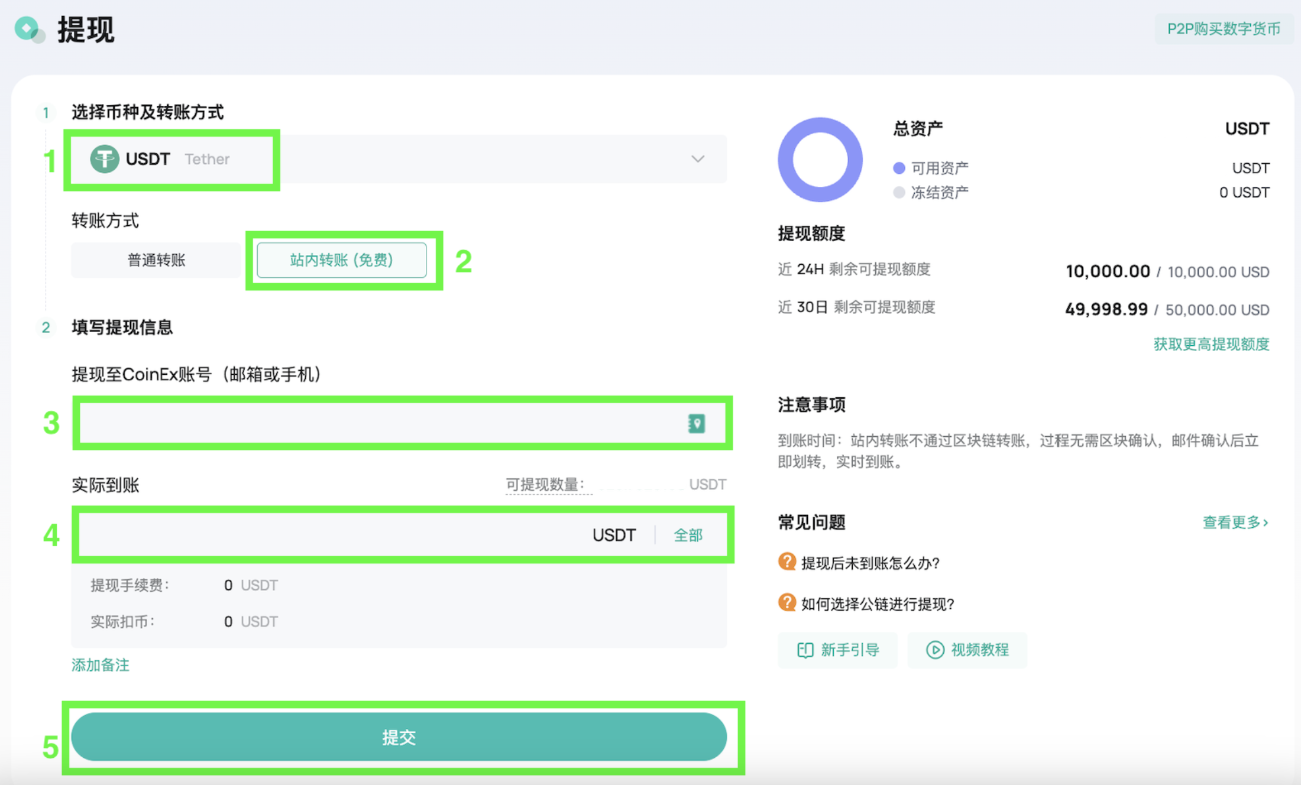Open P2P购买数字货币 link

click(x=1224, y=29)
